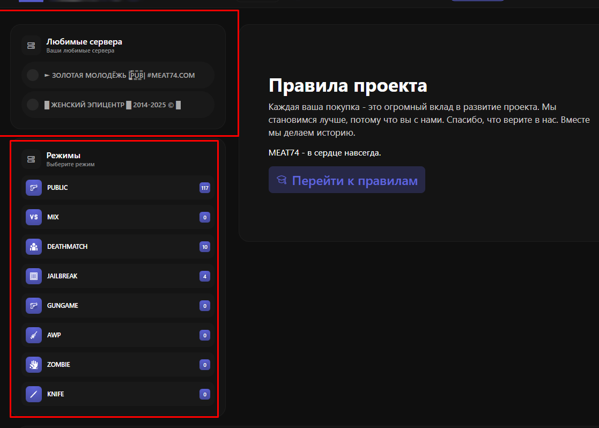Click the MIX mode VS icon

(x=33, y=217)
